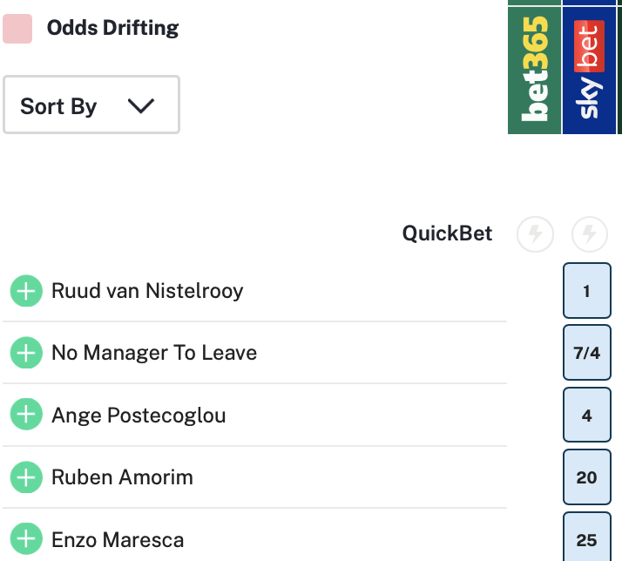Click the Odds Drifting pink swatch
This screenshot has height=561, width=622.
point(17,28)
